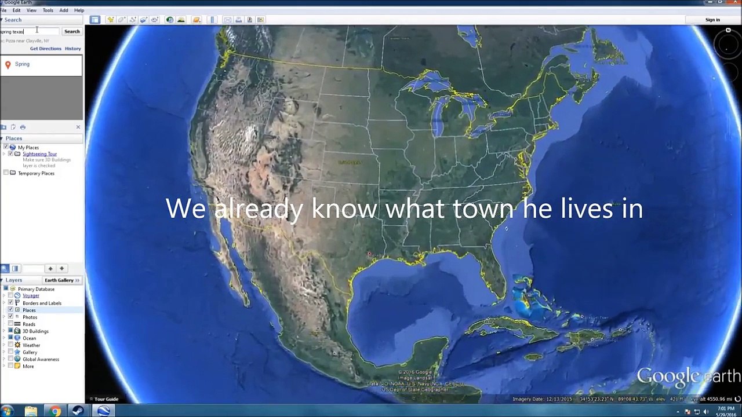Image resolution: width=742 pixels, height=417 pixels.
Task: Print search results icon in panel
Action: tap(23, 127)
